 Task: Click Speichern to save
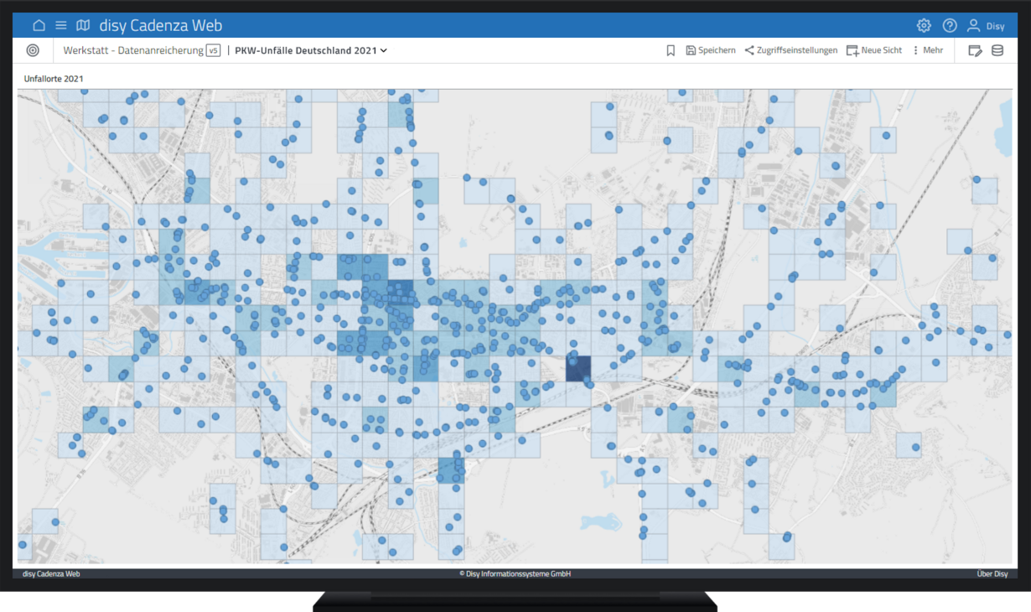coord(711,50)
